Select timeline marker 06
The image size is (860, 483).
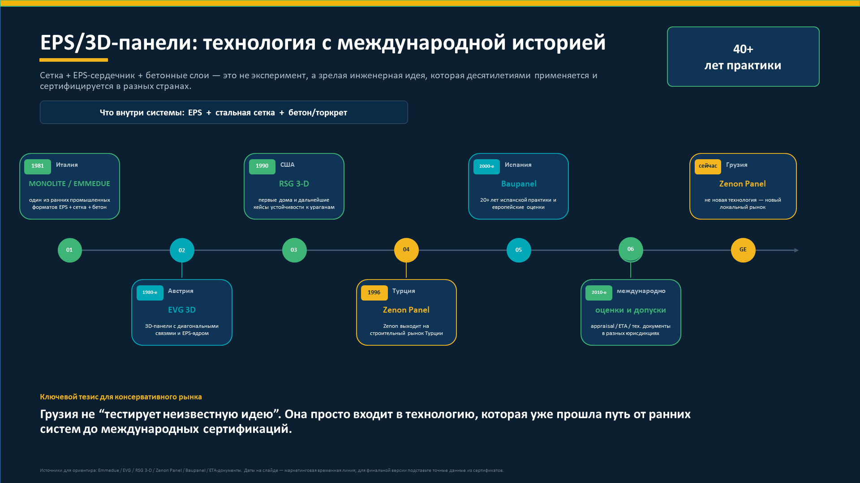click(x=631, y=250)
